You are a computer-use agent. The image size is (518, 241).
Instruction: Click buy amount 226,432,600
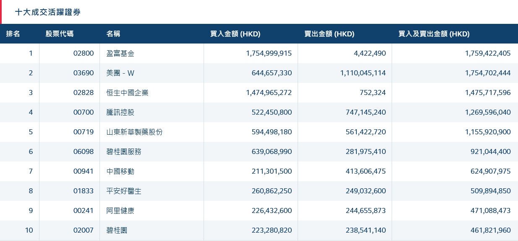point(272,211)
